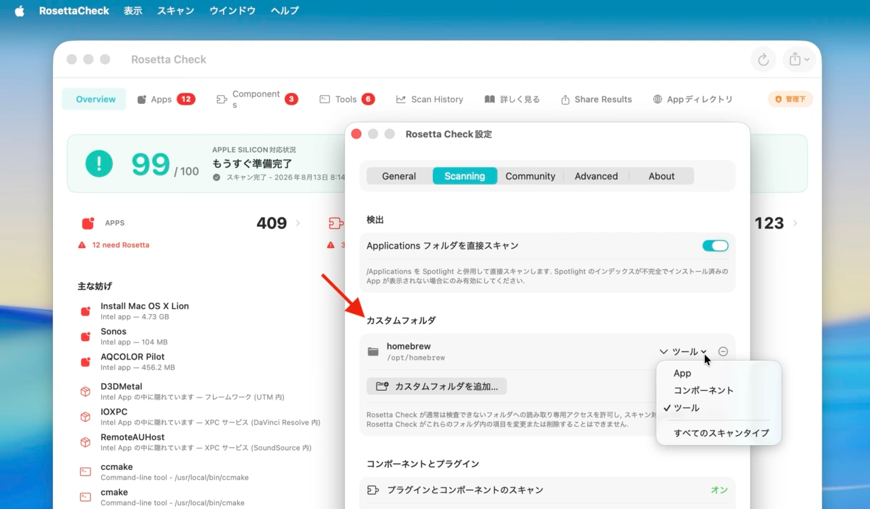
Task: Open the 詳しく見る tab
Action: coord(512,99)
